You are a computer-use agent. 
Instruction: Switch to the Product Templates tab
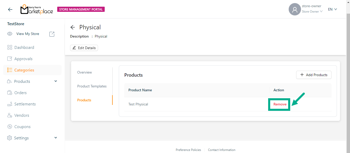92,86
